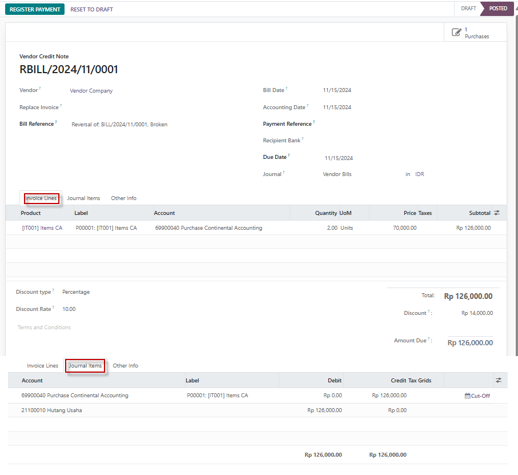Open the Vendor Company link

(x=91, y=91)
